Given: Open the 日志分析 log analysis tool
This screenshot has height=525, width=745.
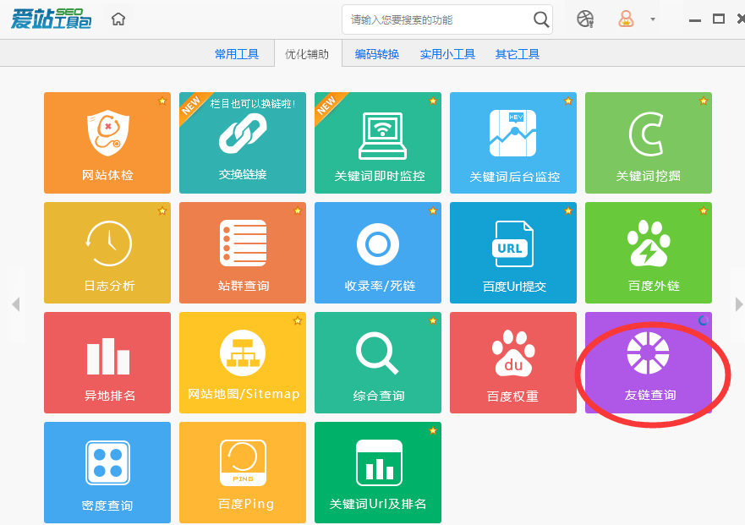Looking at the screenshot, I should click(x=107, y=252).
